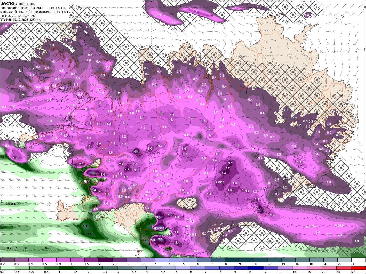Click the 4.3 snowfall value label
This screenshot has width=366, height=274.
pos(156,228)
